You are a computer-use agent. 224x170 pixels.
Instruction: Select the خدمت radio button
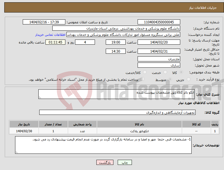pyautogui.click(x=165, y=72)
